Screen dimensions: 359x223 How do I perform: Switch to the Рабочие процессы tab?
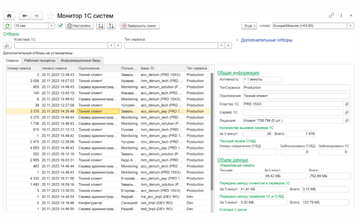[40, 60]
